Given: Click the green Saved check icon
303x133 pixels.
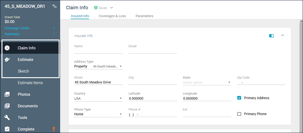Looking at the screenshot, I should tap(96, 8).
